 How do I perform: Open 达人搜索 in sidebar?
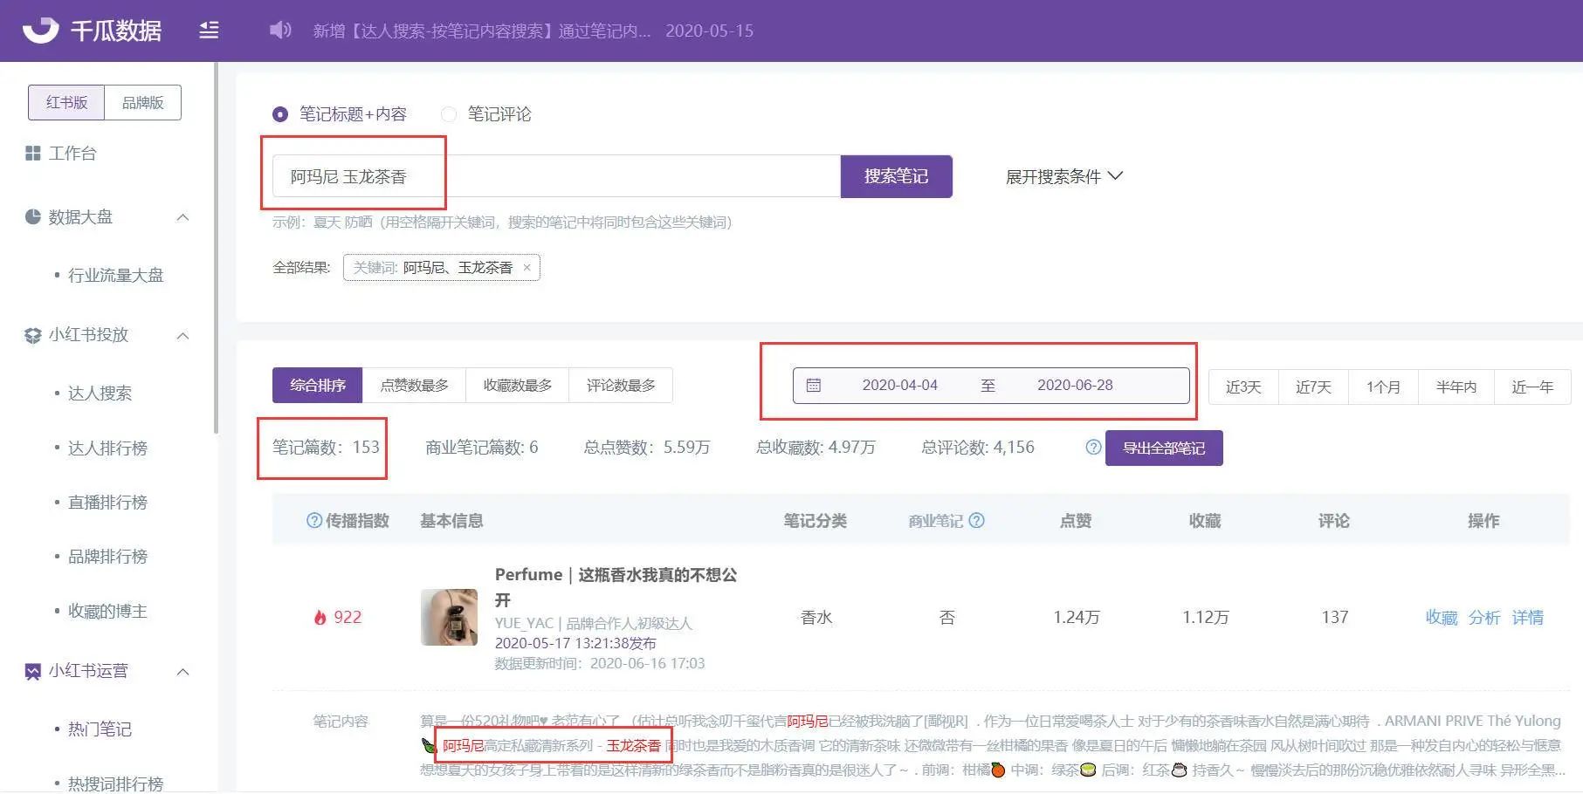click(100, 394)
